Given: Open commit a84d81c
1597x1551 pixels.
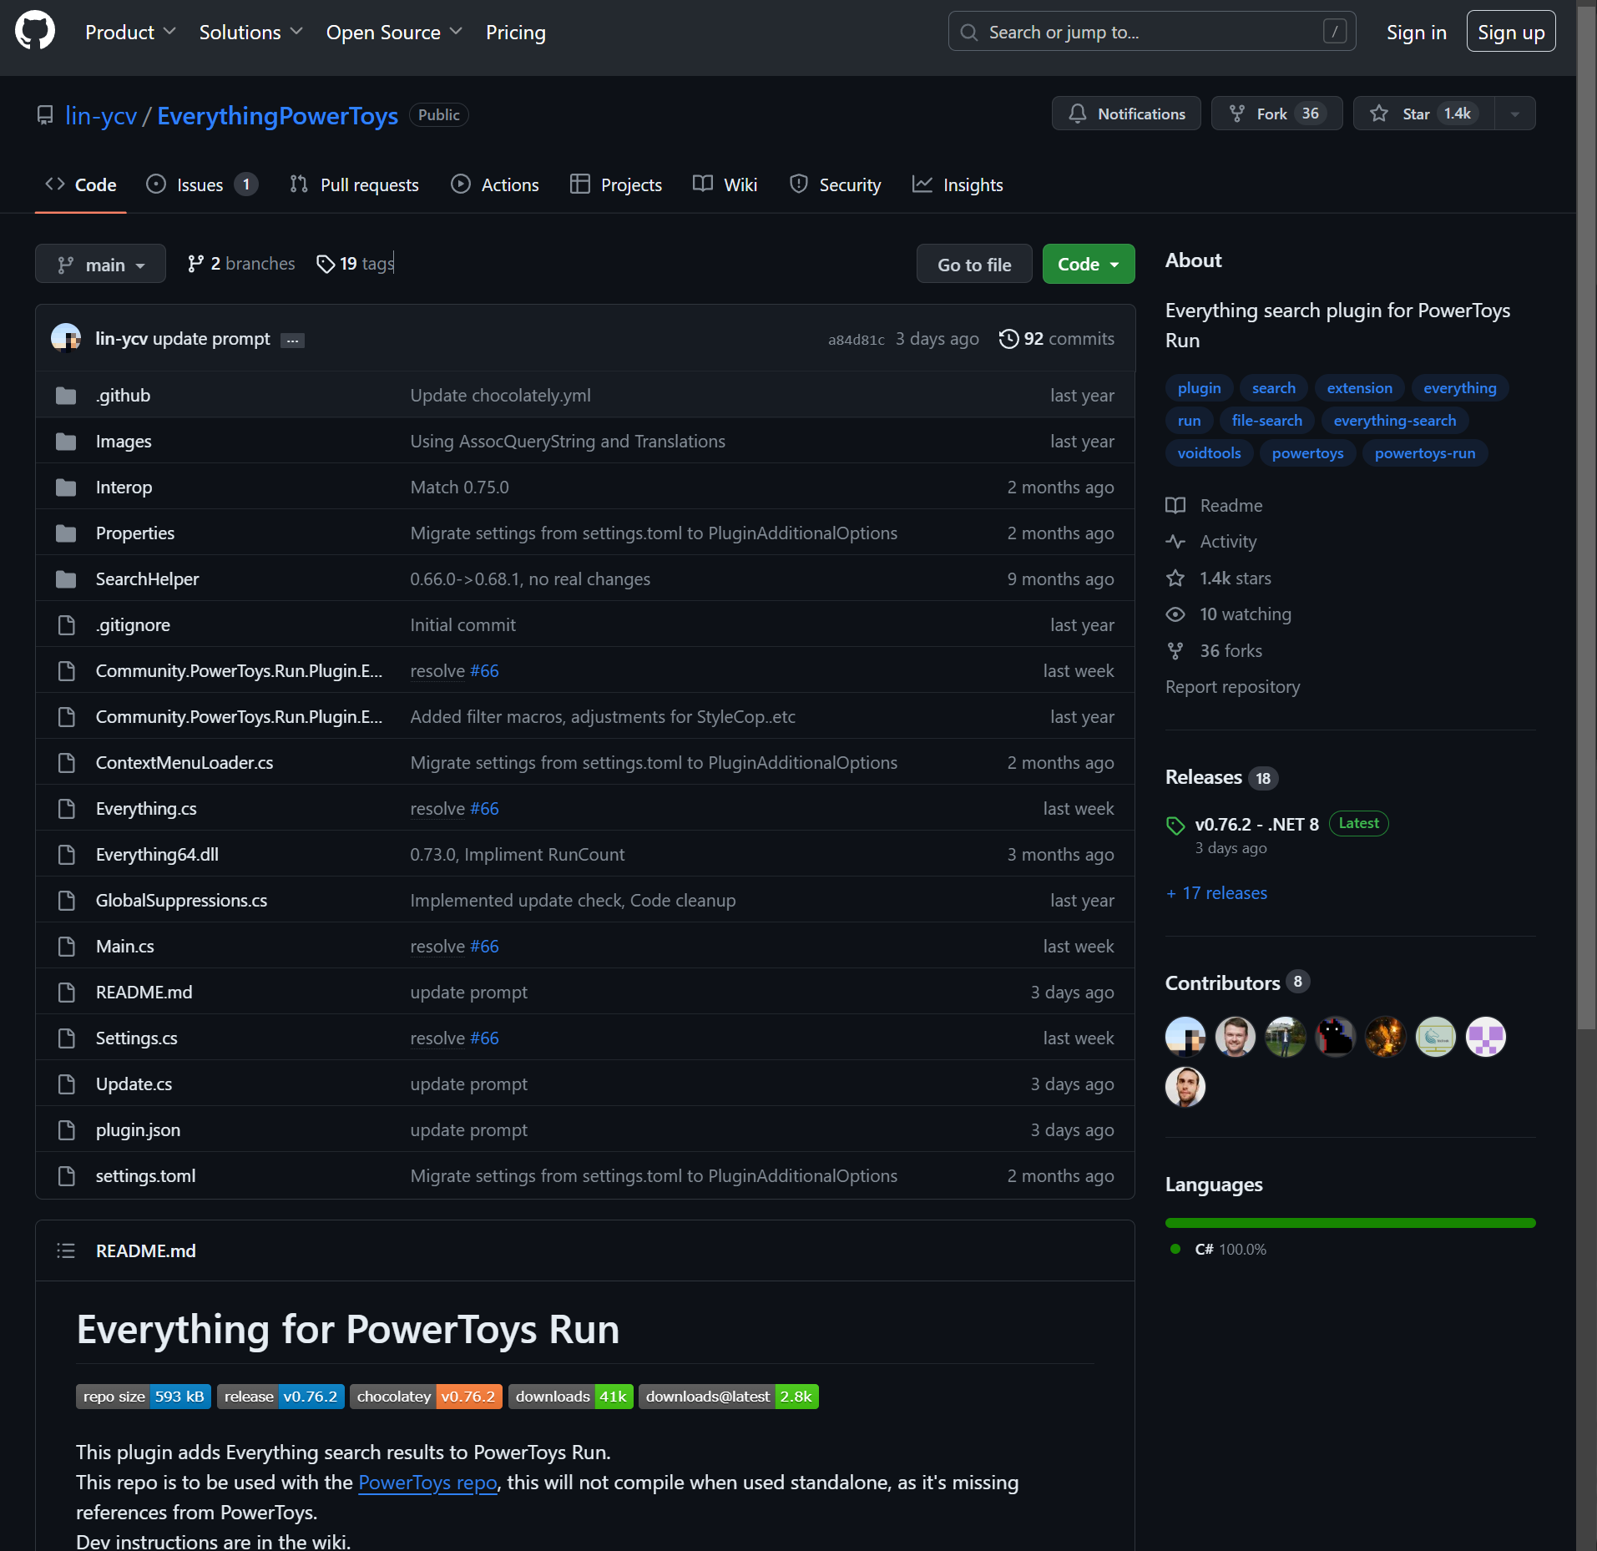Looking at the screenshot, I should (857, 339).
